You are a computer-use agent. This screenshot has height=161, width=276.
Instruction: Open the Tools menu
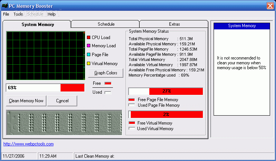[x=18, y=14]
